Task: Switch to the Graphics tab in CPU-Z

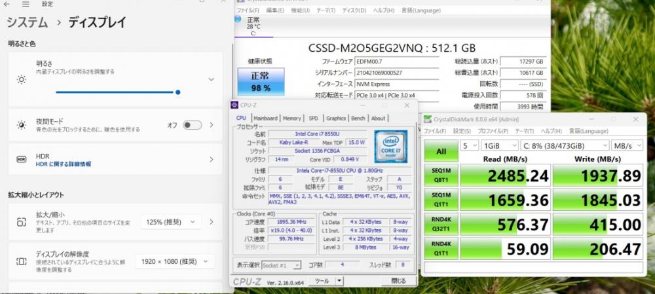Action: point(336,118)
